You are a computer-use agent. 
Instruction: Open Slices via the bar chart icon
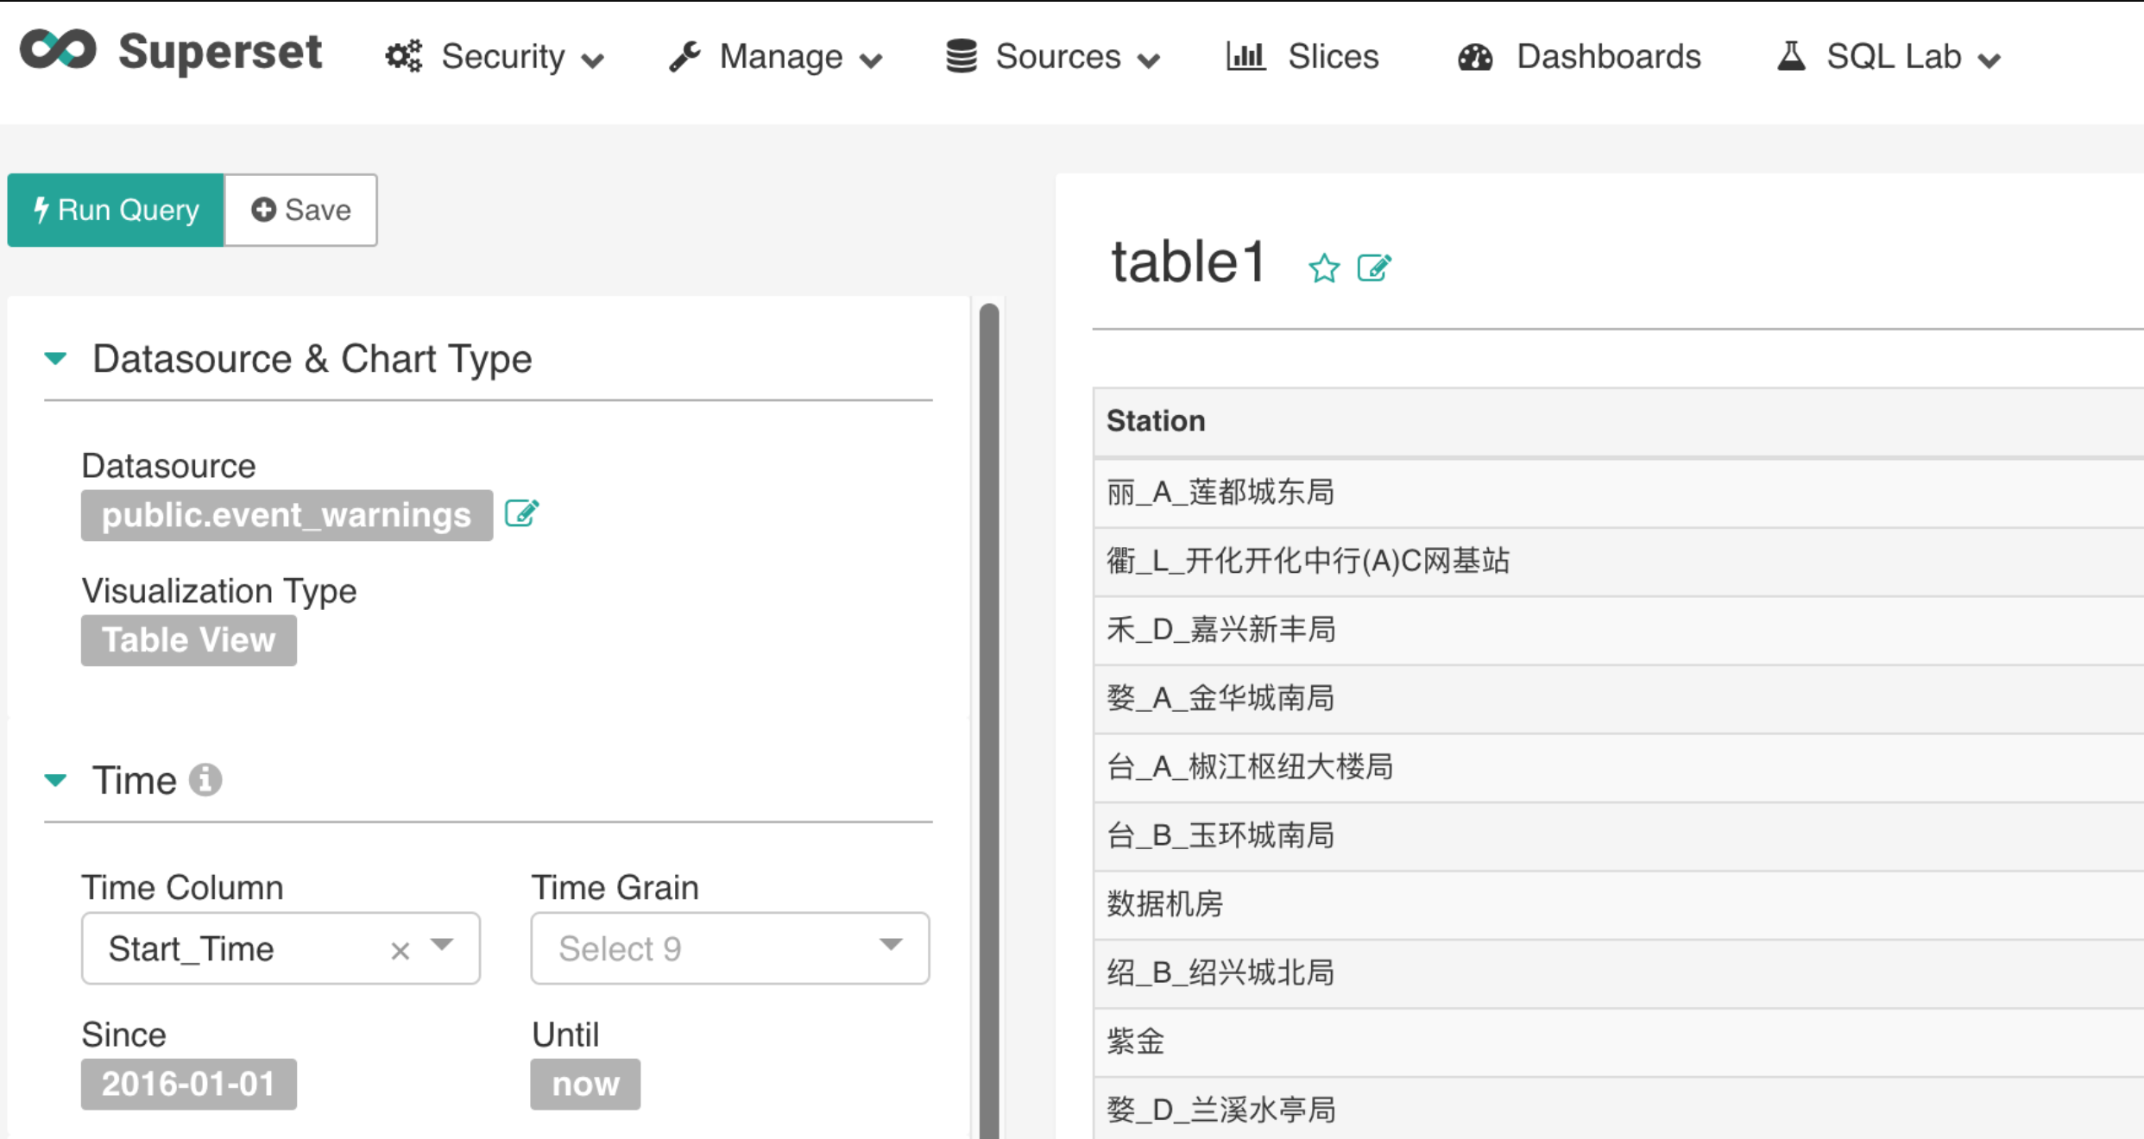[x=1245, y=57]
